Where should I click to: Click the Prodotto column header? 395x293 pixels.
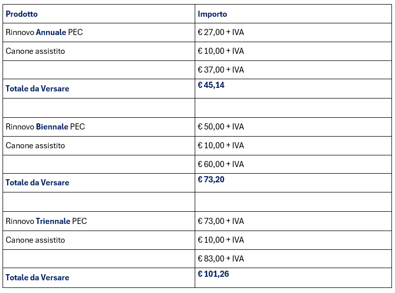coord(22,14)
